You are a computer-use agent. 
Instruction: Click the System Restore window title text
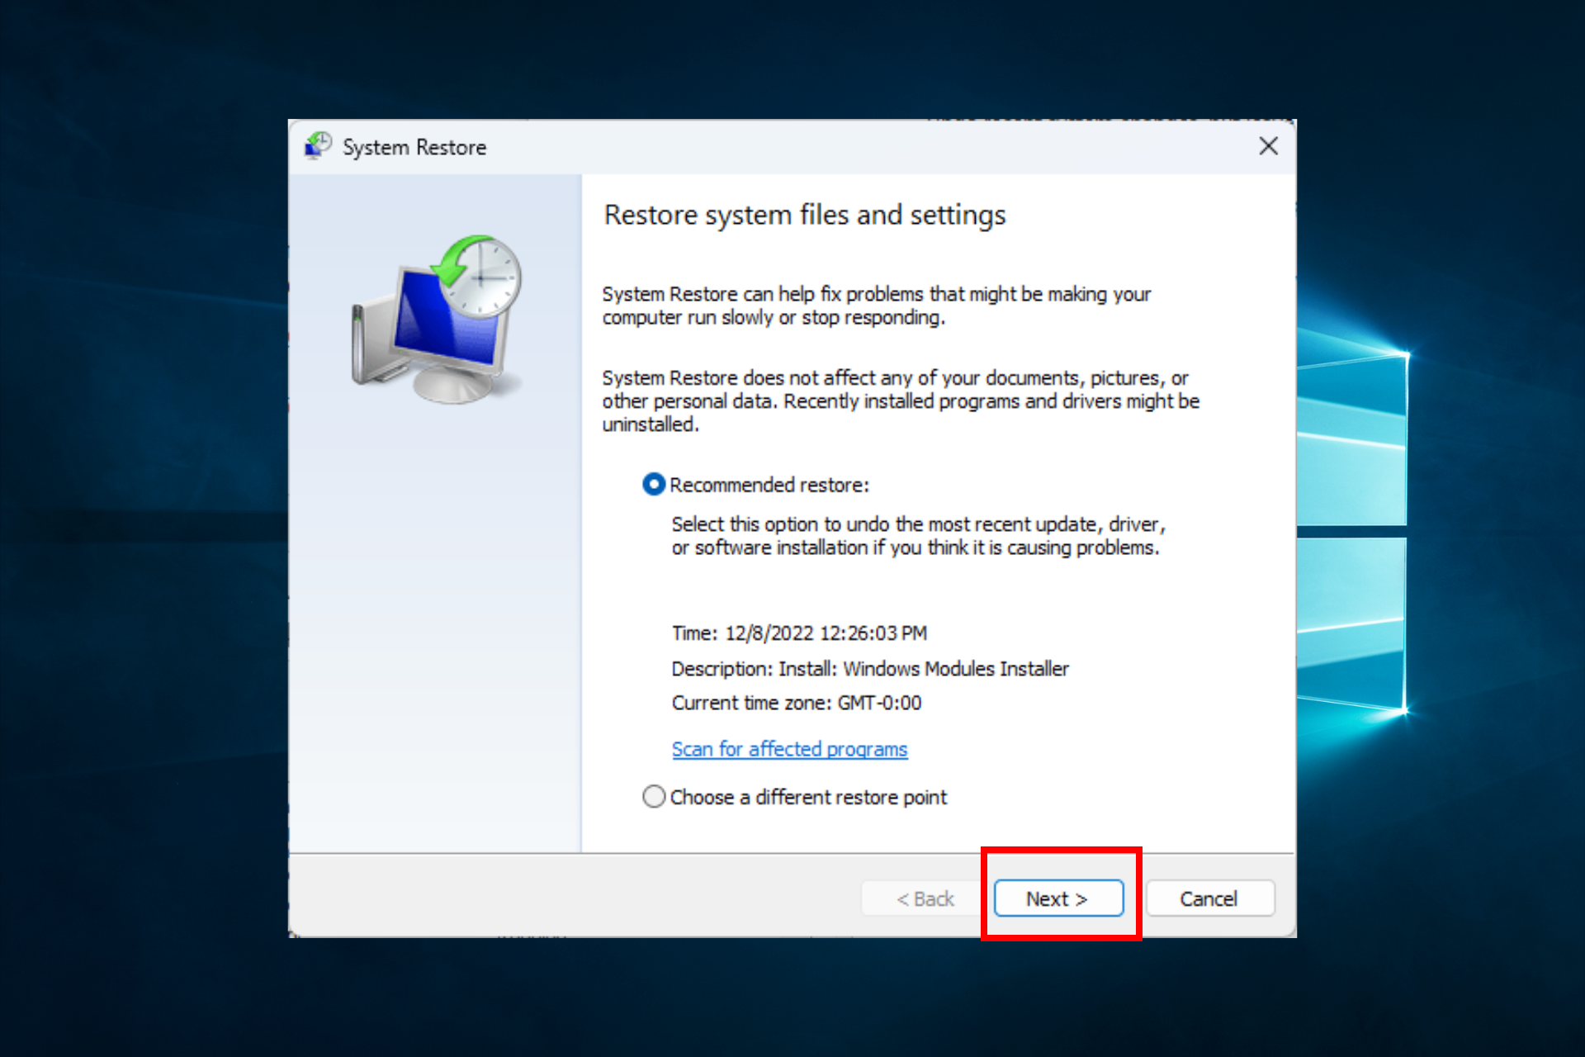point(414,147)
